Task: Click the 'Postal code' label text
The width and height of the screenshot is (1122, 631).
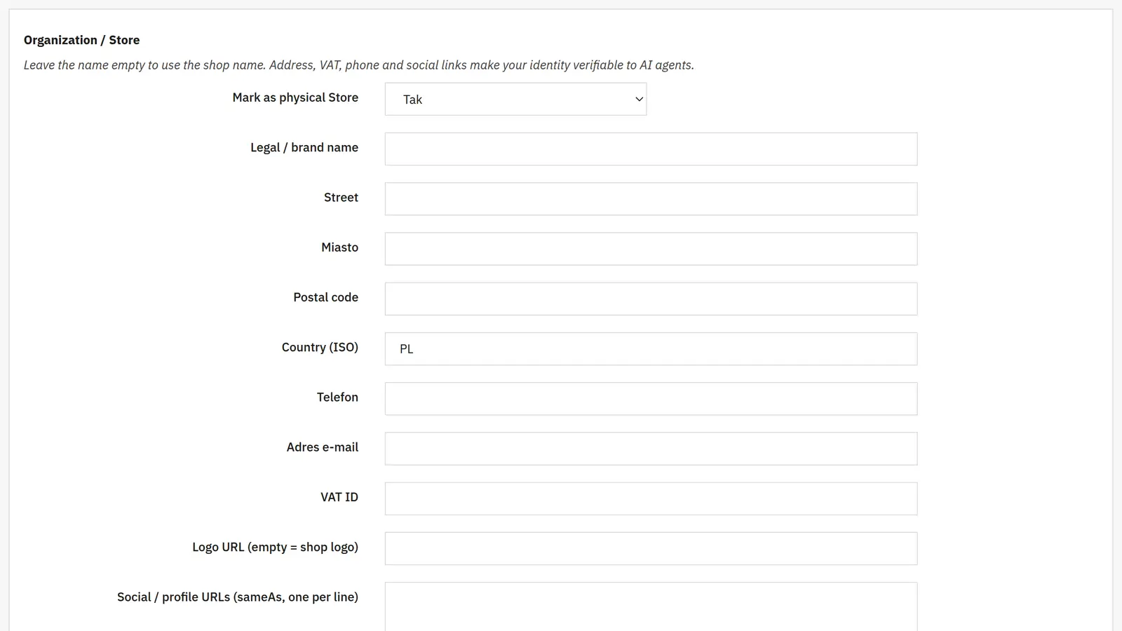Action: (x=325, y=297)
